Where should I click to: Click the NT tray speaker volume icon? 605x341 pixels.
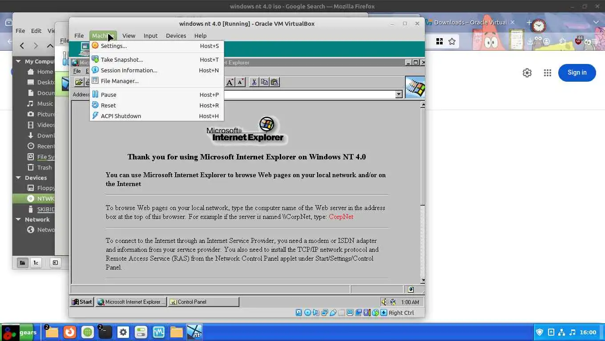click(x=384, y=302)
